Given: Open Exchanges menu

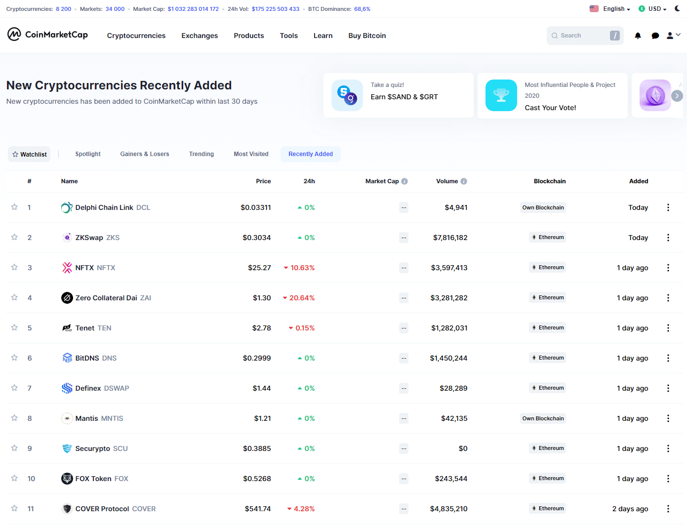Looking at the screenshot, I should point(200,36).
